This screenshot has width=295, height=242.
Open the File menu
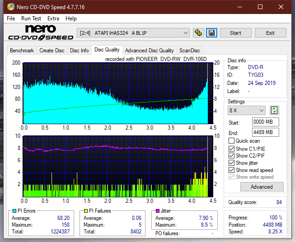tap(11, 19)
